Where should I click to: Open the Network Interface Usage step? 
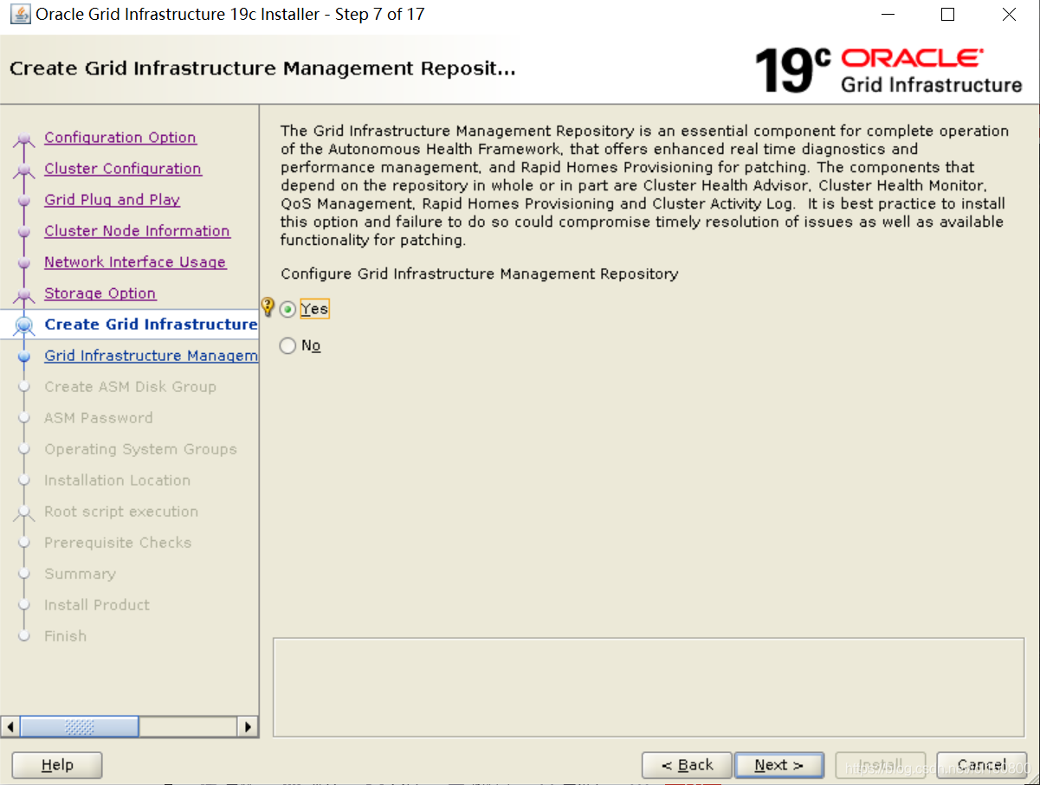[135, 262]
